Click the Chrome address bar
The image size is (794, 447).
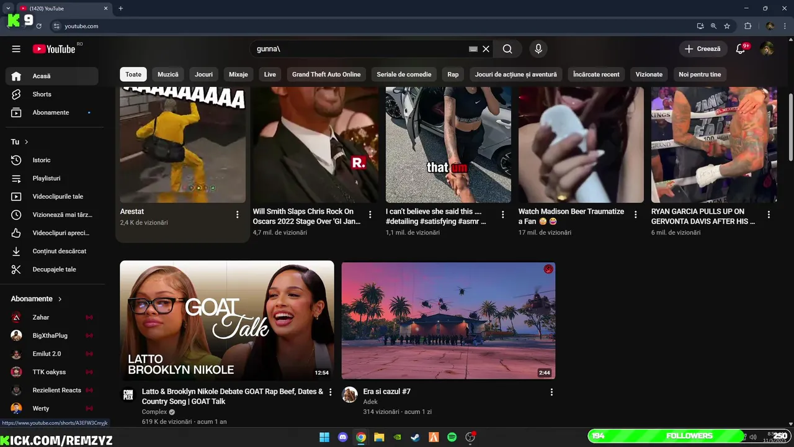[372, 26]
